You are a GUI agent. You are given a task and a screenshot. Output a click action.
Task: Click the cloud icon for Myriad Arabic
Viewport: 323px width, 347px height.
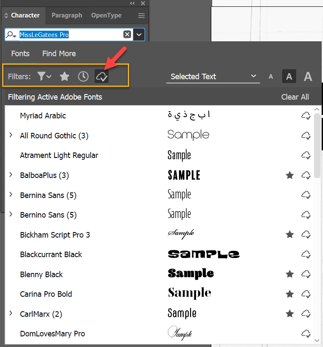point(306,115)
